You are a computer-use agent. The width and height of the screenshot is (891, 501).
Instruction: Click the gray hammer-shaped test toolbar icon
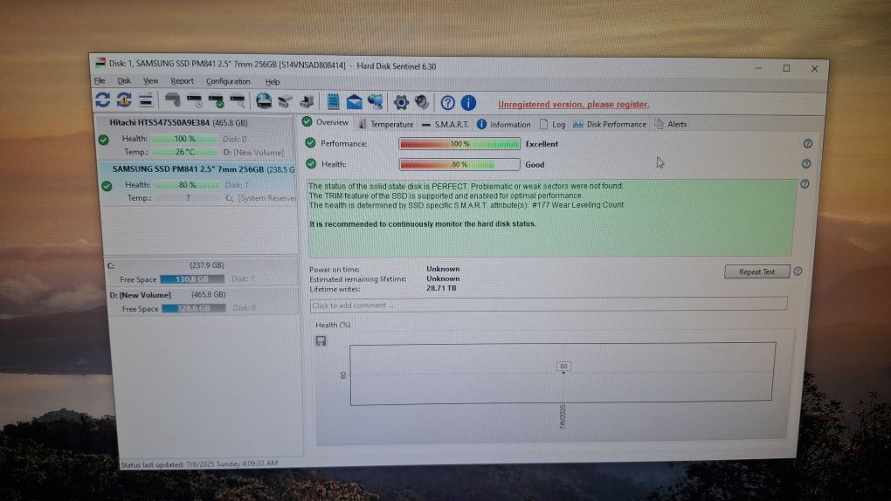coord(172,100)
